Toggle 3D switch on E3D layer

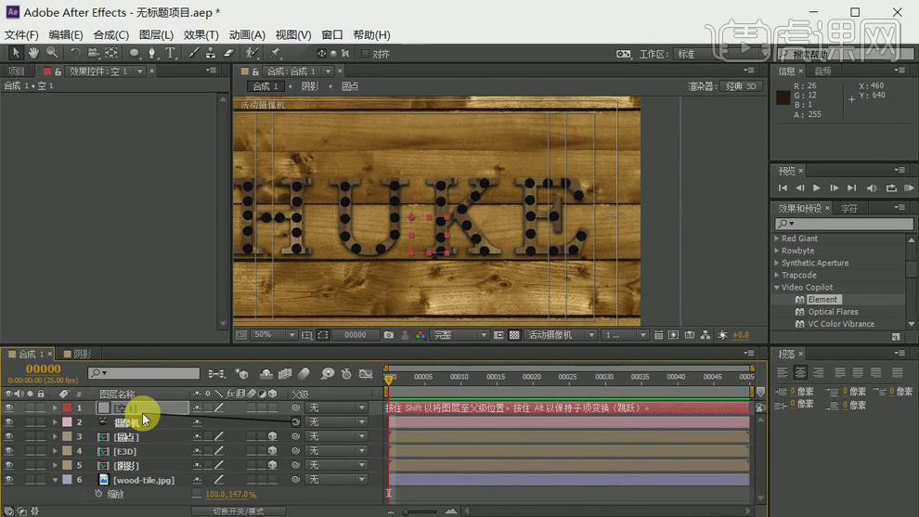273,451
